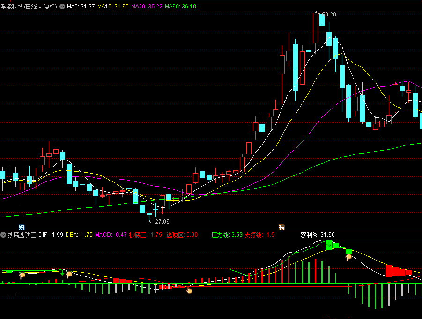Select the MA5 moving average label

pyautogui.click(x=81, y=7)
